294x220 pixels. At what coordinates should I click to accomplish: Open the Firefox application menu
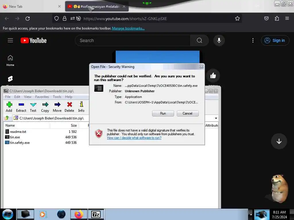click(x=287, y=18)
